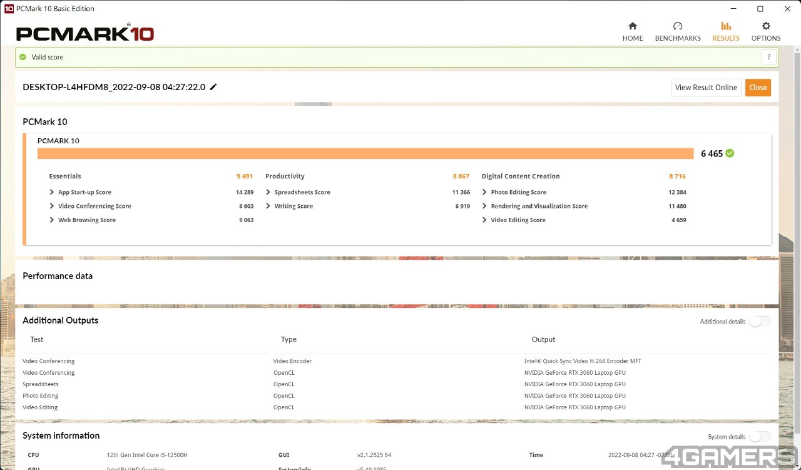The height and width of the screenshot is (470, 801).
Task: Open the Home section
Action: tap(633, 31)
